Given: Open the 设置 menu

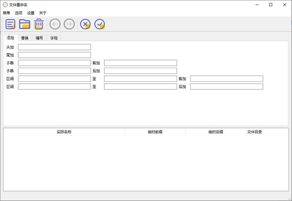Looking at the screenshot, I should click(x=31, y=13).
